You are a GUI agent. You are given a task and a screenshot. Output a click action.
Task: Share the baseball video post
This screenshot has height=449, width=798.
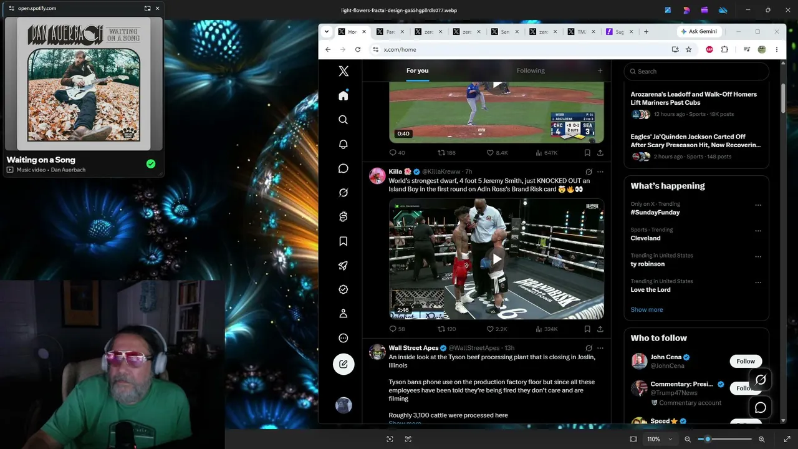(x=600, y=152)
